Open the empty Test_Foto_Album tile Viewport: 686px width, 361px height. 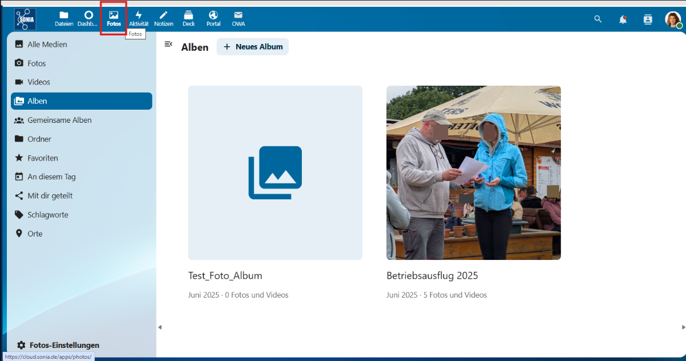(275, 173)
